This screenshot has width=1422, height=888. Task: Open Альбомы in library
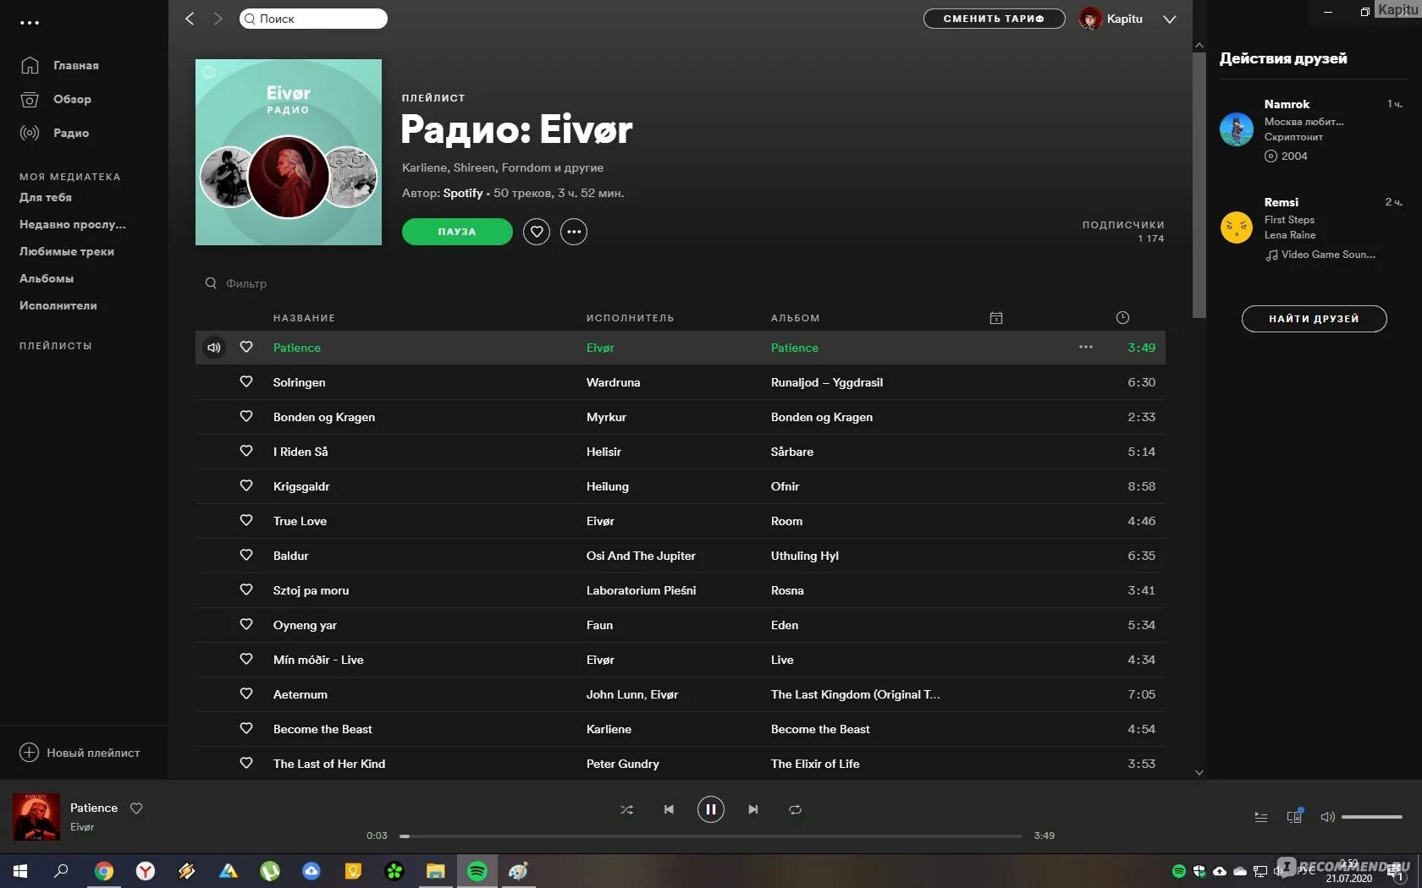(x=47, y=278)
